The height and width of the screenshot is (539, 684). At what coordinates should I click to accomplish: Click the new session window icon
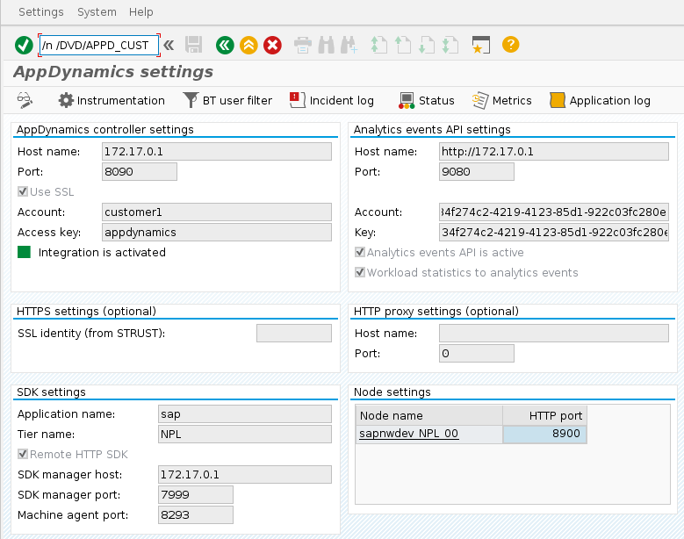coord(481,45)
